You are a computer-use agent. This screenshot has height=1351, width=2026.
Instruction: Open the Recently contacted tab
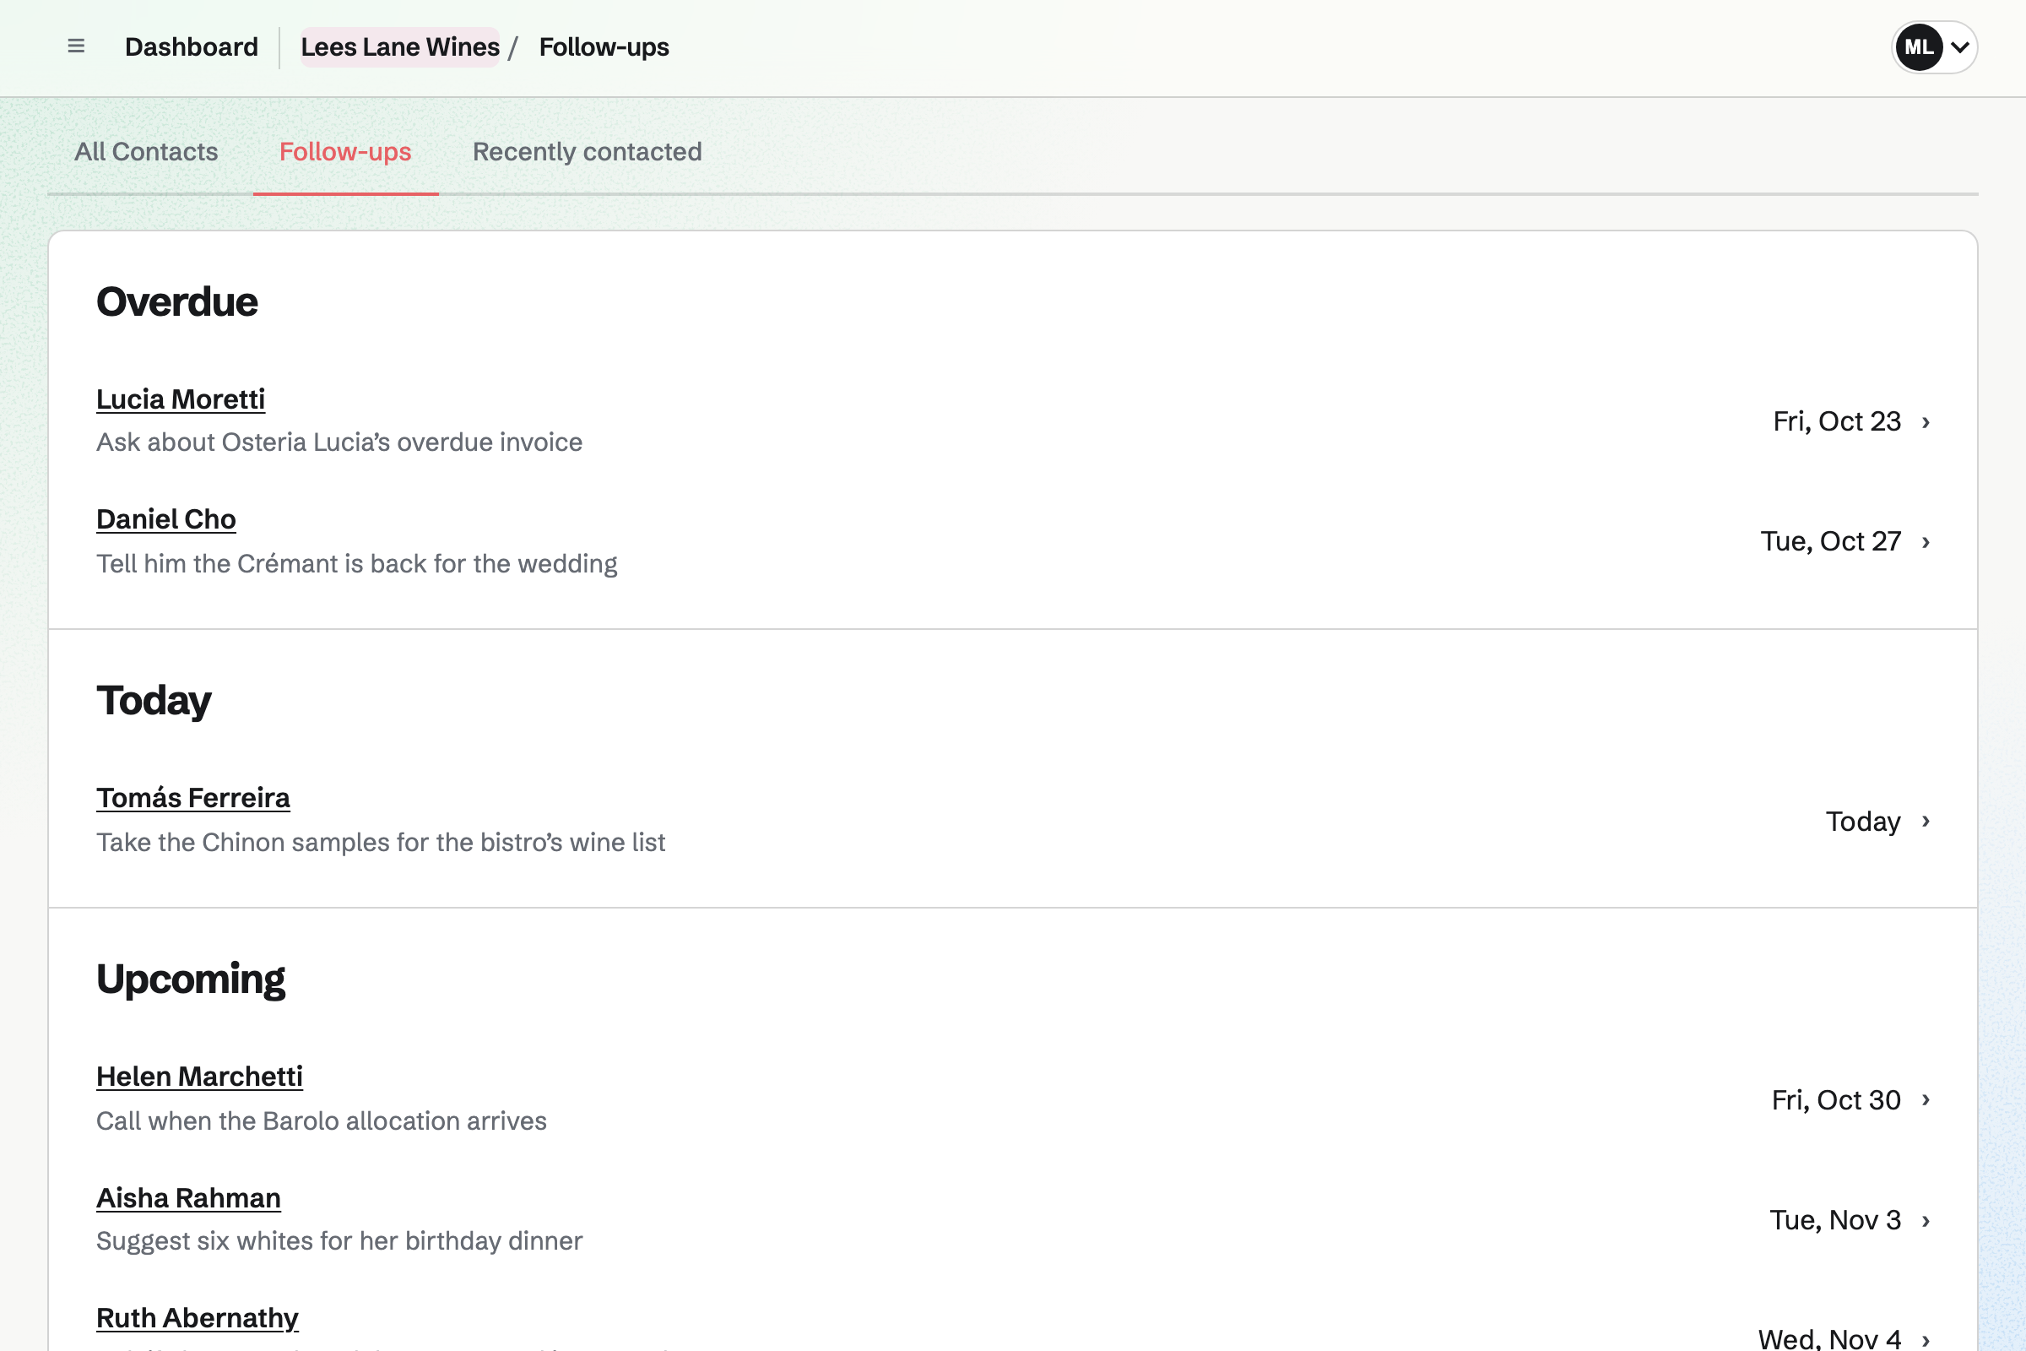pos(587,152)
